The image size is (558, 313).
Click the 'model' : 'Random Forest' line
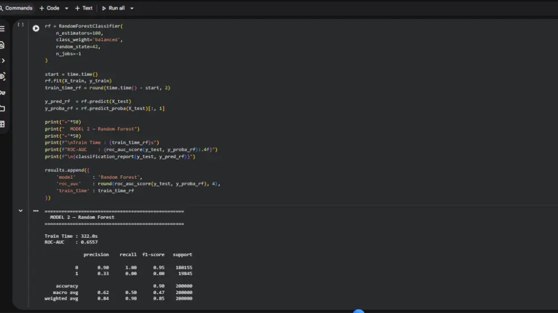coord(99,177)
